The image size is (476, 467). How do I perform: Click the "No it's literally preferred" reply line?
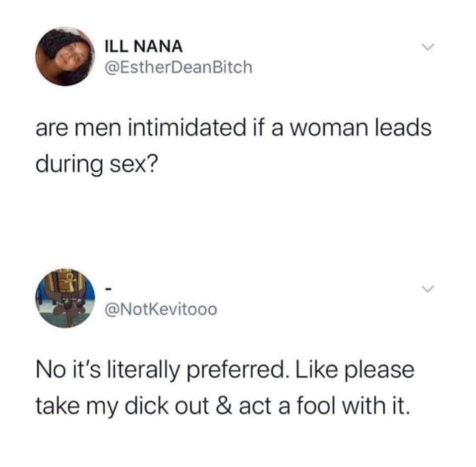tap(224, 370)
